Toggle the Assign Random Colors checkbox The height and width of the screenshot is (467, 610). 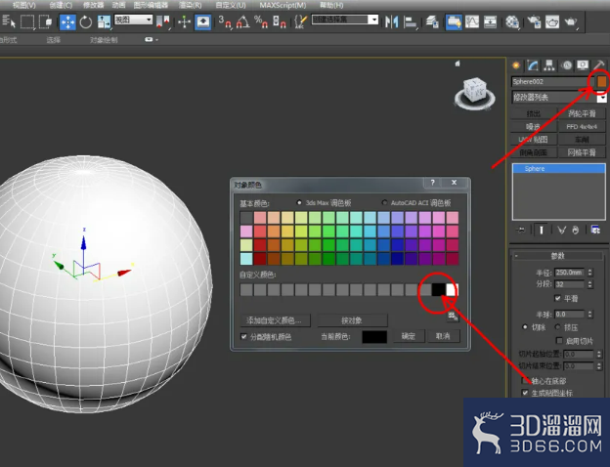(244, 337)
